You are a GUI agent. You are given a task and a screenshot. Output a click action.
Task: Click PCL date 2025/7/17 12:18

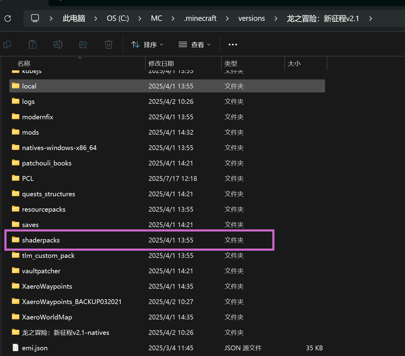173,178
